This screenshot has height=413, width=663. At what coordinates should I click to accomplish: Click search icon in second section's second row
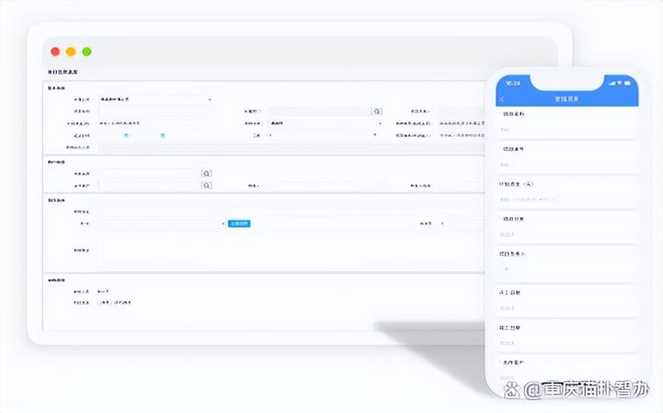tap(206, 186)
